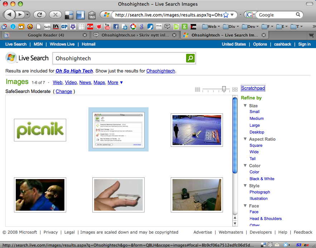Switch to Video search results

[71, 83]
